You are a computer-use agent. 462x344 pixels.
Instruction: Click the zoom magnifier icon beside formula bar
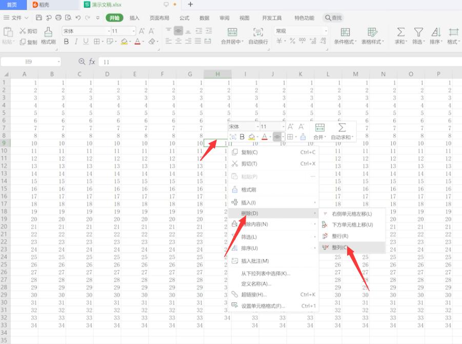(82, 62)
